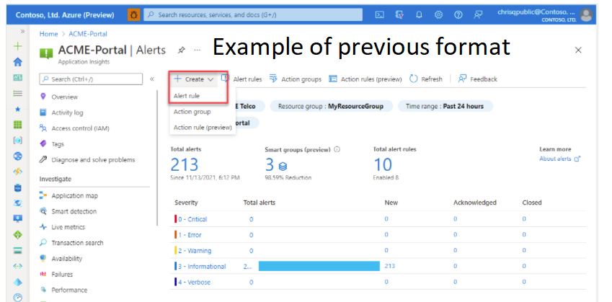Open Action rules (preview) toolbar item

click(x=365, y=79)
